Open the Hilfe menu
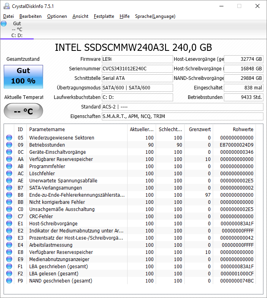Image resolution: width=267 pixels, height=298 pixels. (x=124, y=16)
